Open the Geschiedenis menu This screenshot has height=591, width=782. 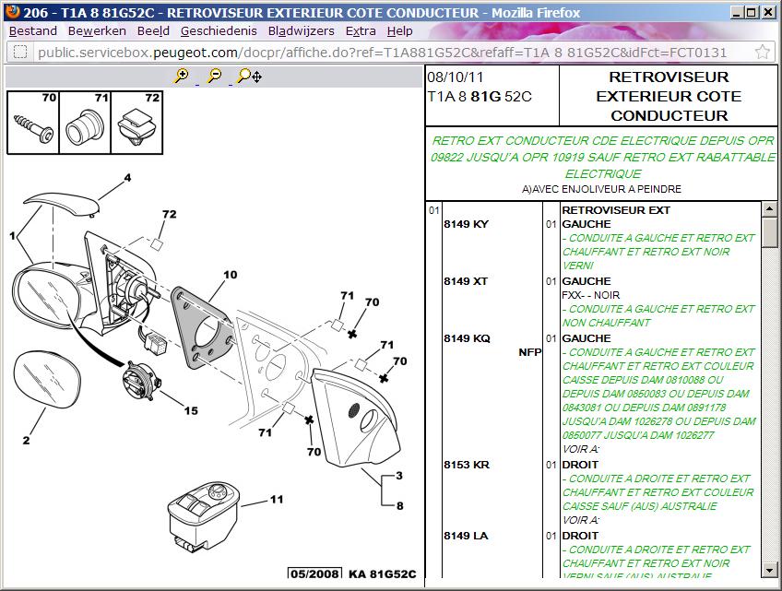coord(219,31)
